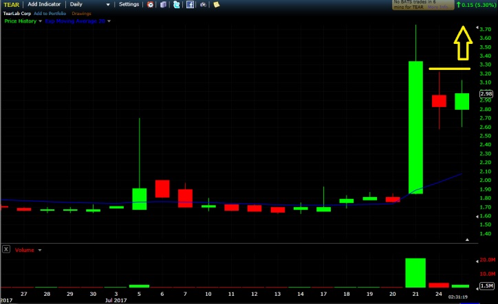
Task: Expand the Price History options arrow
Action: [x=40, y=21]
